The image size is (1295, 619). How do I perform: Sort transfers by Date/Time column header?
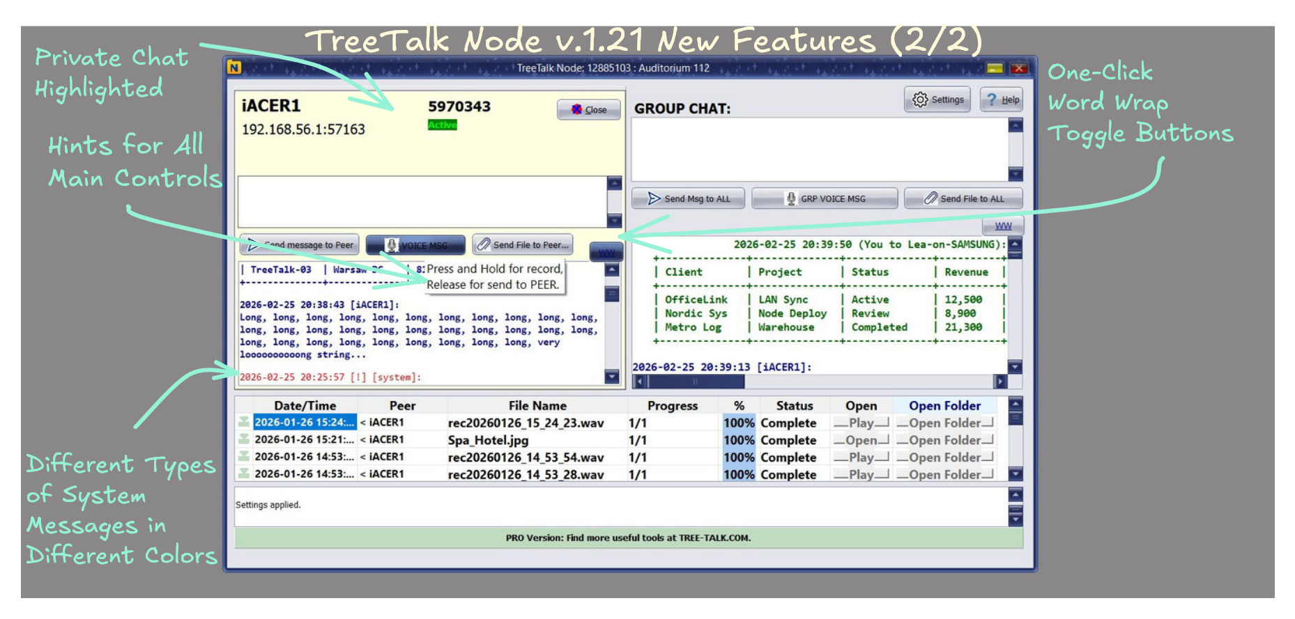pyautogui.click(x=305, y=405)
